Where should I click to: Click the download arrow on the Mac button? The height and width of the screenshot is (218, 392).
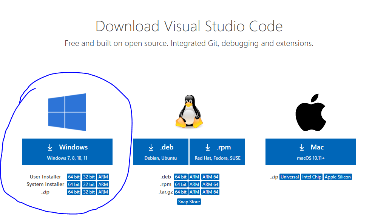301,147
